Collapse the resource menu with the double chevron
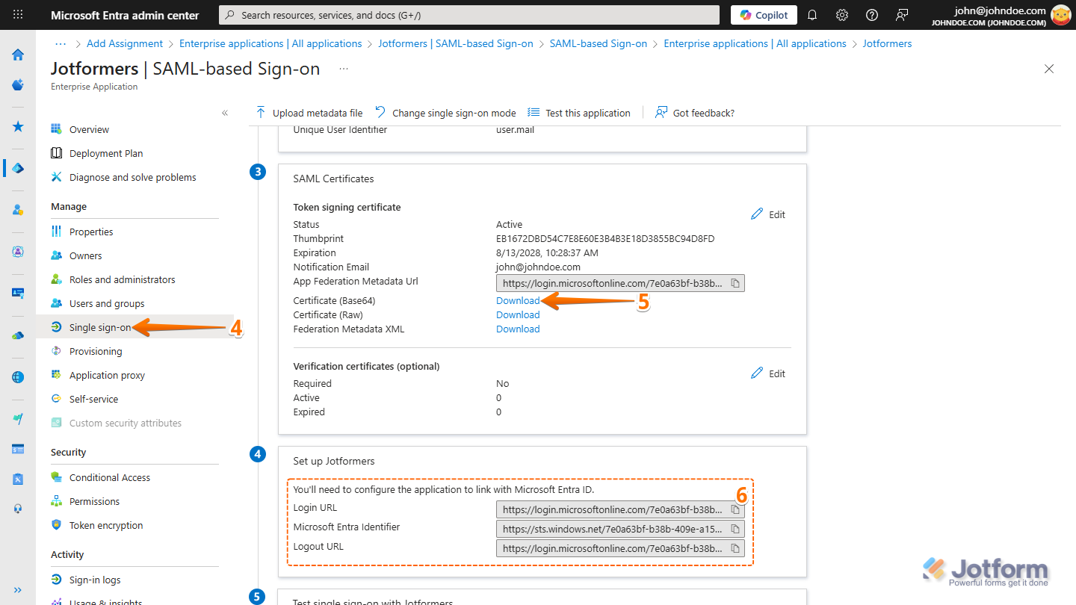Screen dimensions: 1076x605 pos(225,113)
